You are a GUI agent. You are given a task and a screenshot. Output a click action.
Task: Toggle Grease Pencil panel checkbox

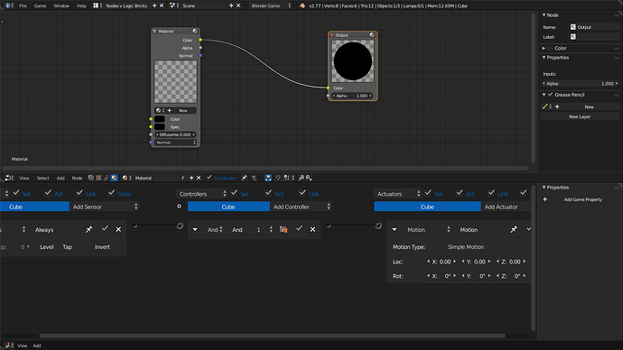click(x=550, y=95)
